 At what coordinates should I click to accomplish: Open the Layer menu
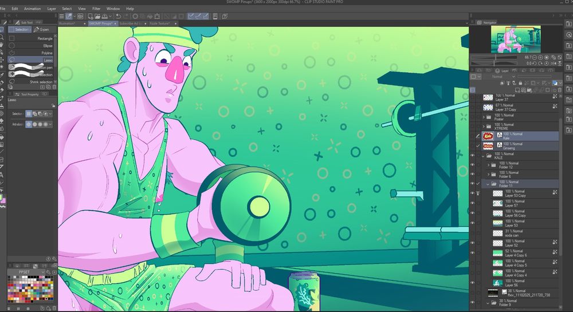[x=52, y=9]
